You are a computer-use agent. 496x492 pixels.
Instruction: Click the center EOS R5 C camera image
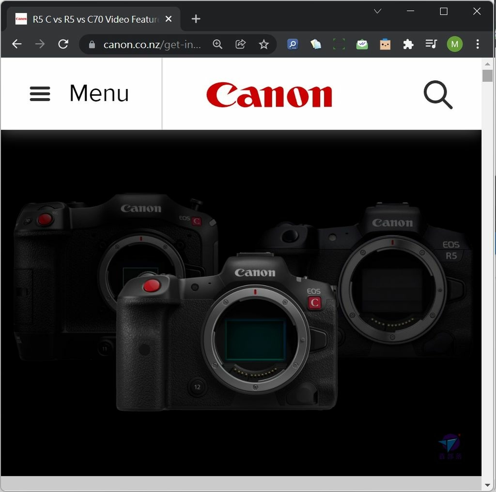tap(227, 332)
